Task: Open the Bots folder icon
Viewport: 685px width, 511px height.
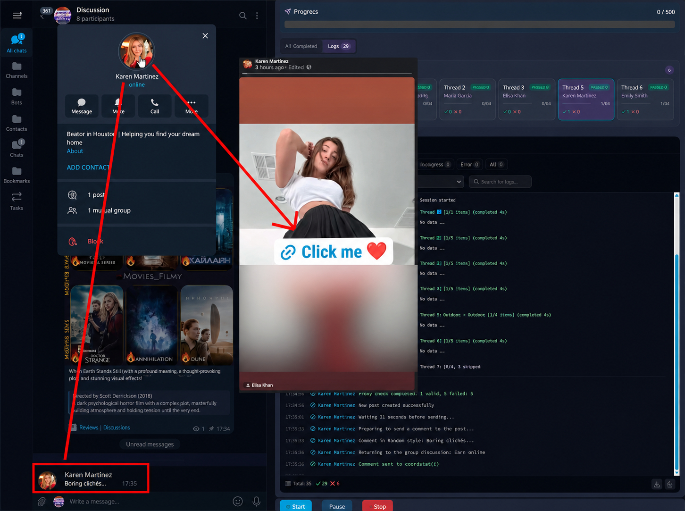Action: [17, 96]
